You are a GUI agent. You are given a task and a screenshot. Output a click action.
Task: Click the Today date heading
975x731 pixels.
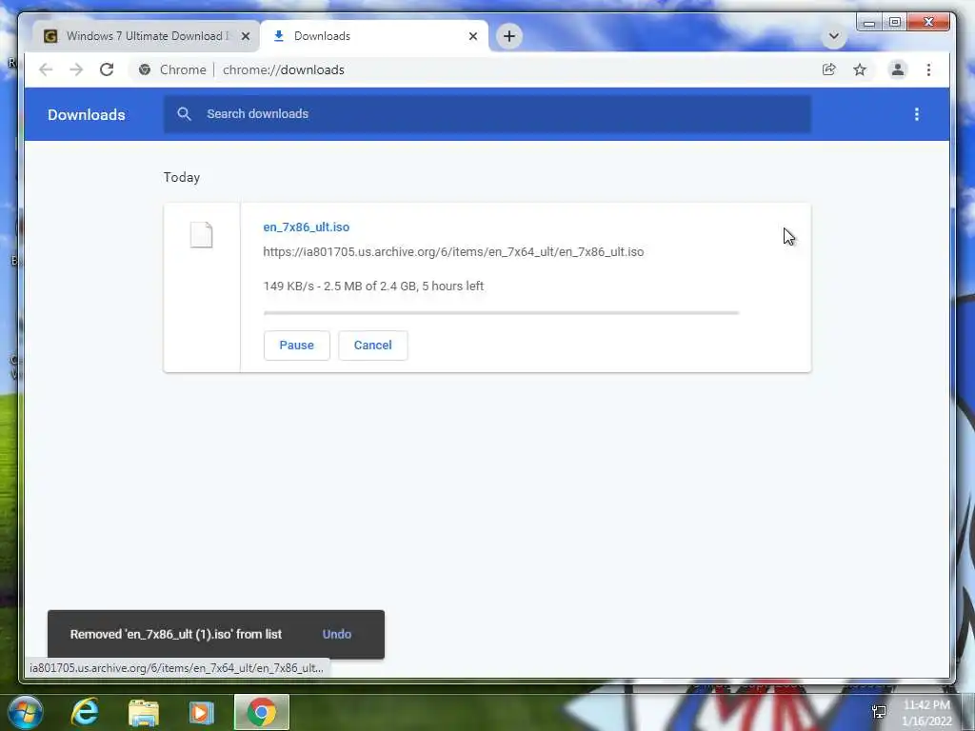[182, 177]
